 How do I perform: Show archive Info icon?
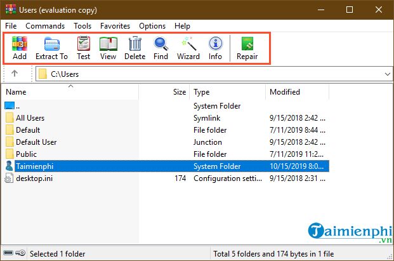pyautogui.click(x=215, y=44)
